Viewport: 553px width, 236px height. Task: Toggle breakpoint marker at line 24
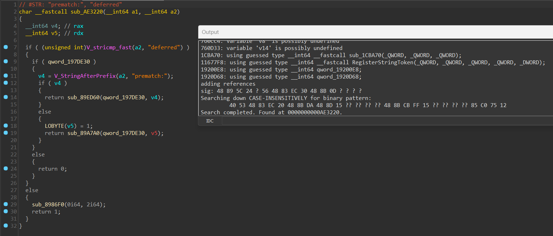pos(6,169)
